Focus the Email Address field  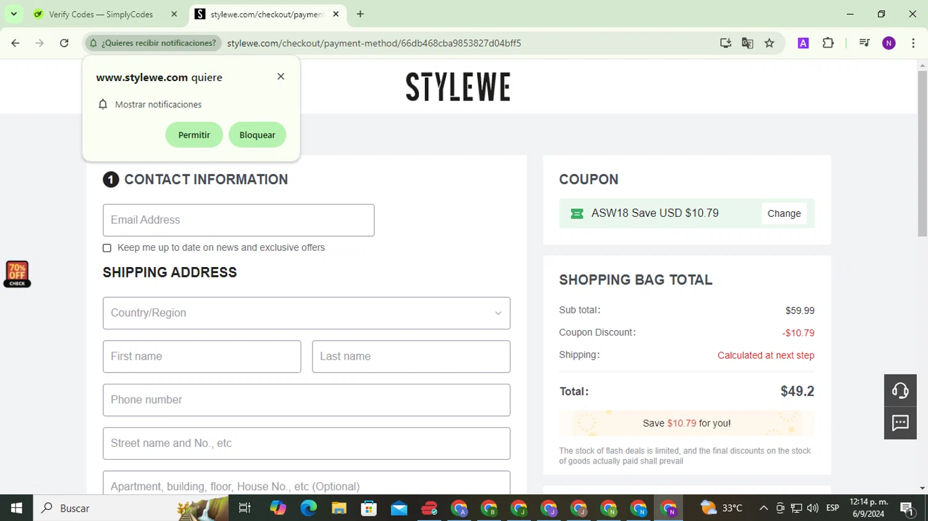point(239,220)
